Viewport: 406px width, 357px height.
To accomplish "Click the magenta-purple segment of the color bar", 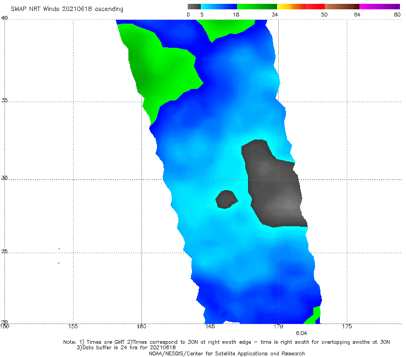I will (380, 7).
